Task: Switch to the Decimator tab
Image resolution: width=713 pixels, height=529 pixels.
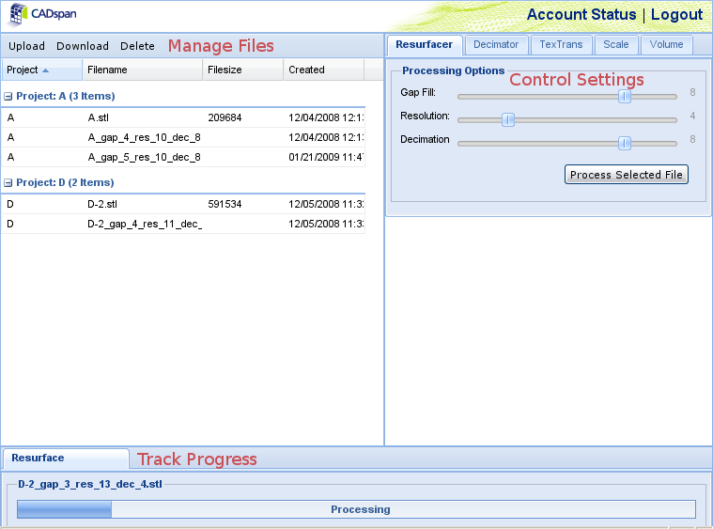Action: 496,44
